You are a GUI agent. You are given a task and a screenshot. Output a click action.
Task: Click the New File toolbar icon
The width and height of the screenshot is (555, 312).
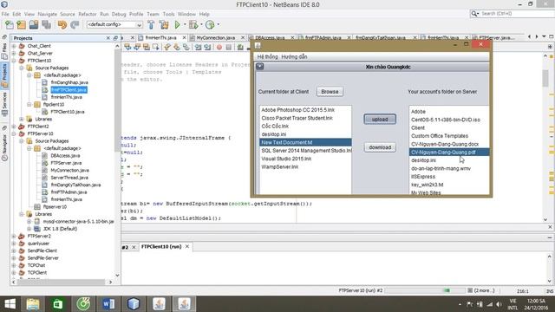10,25
